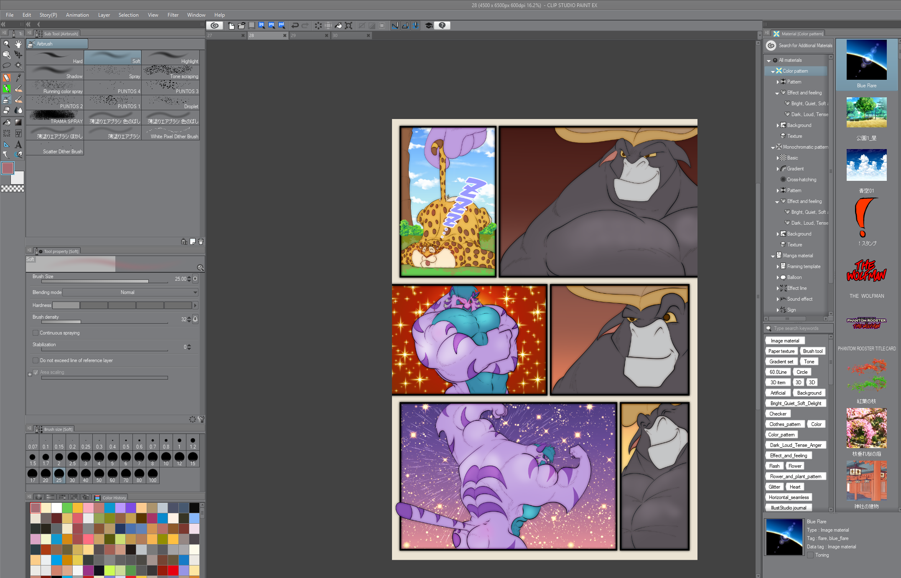Select the Fill bucket tool
Screen dimensions: 901x578
[x=7, y=122]
